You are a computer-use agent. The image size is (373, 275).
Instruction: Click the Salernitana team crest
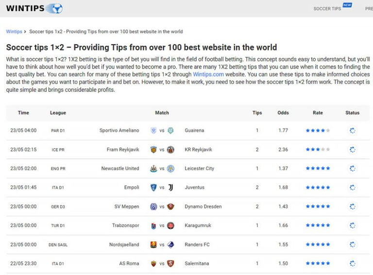[x=170, y=263]
